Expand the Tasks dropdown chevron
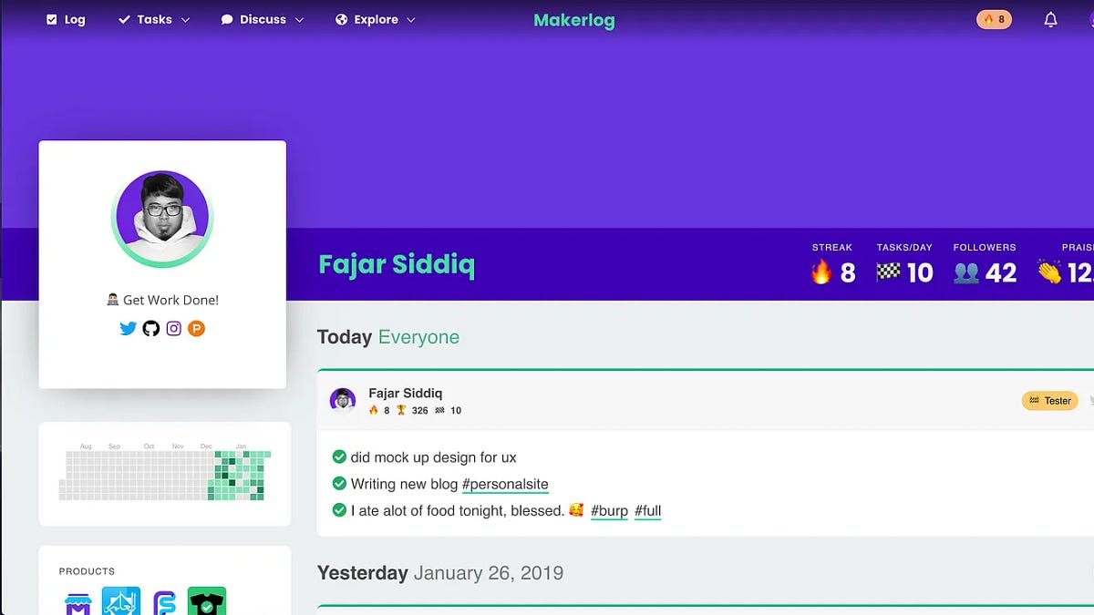The width and height of the screenshot is (1094, 615). click(186, 20)
